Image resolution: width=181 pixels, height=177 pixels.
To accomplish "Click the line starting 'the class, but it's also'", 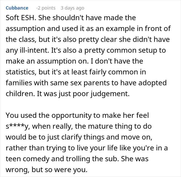I will 88,40.
